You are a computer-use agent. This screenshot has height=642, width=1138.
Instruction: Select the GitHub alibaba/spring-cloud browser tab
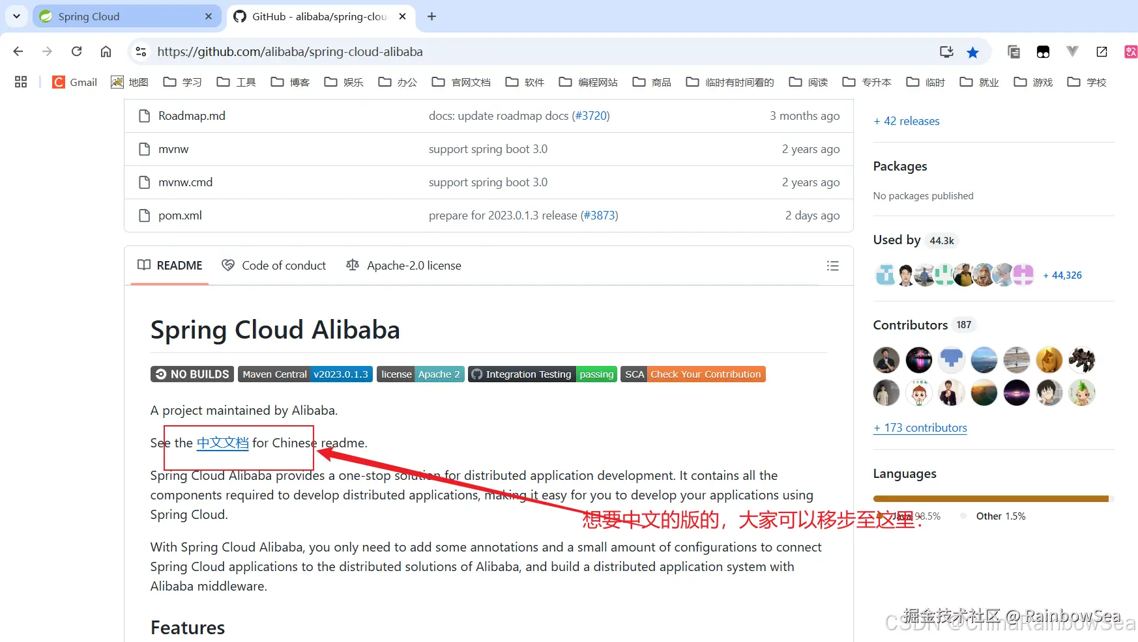[x=321, y=16]
